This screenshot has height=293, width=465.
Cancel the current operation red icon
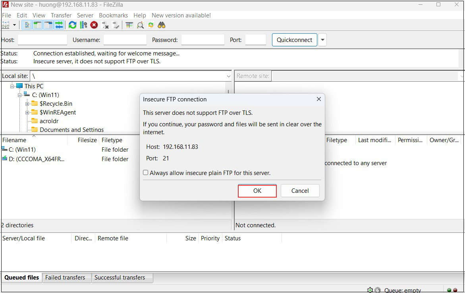pyautogui.click(x=94, y=25)
